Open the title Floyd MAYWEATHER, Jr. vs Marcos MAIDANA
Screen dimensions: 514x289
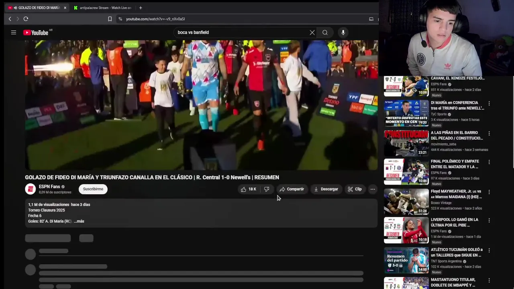[456, 194]
